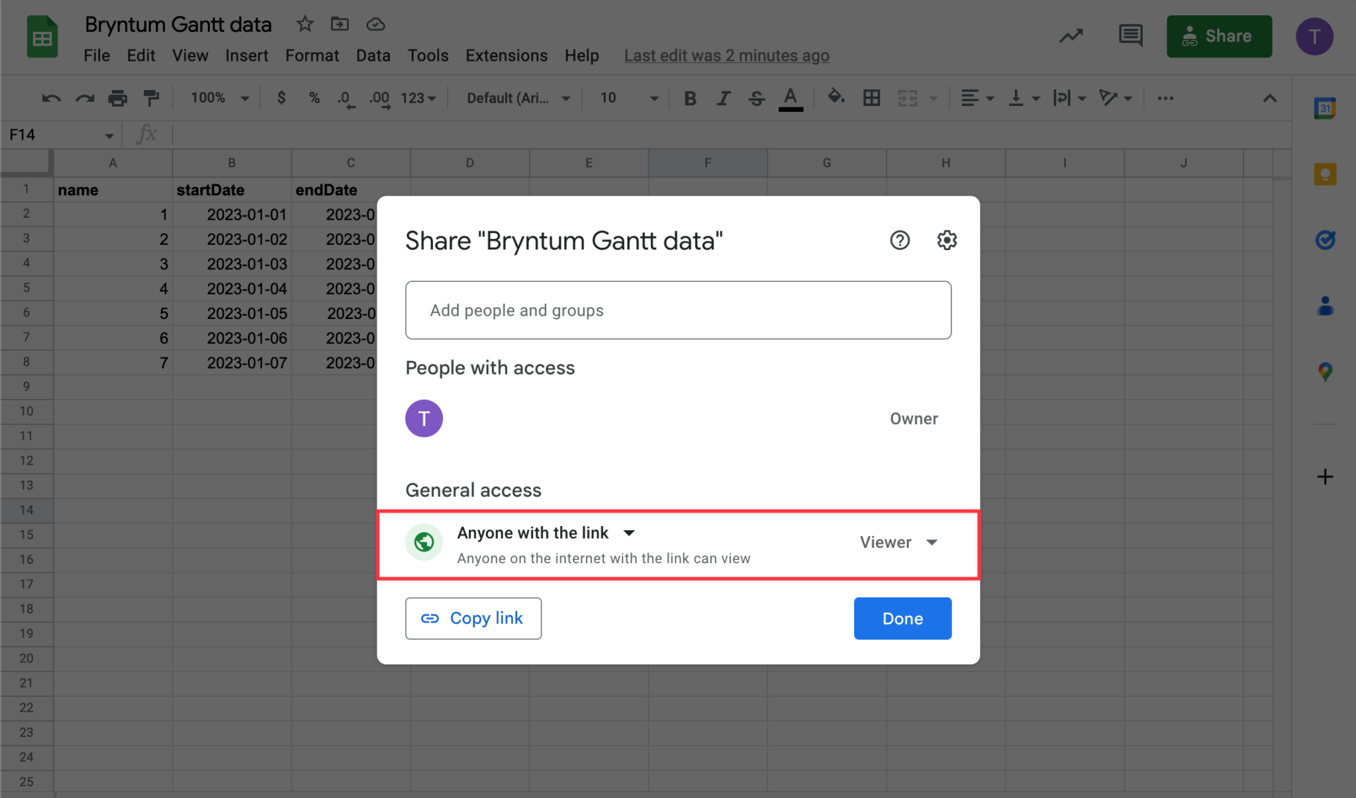
Task: Star the Bryntum Gantt data document
Action: click(305, 24)
